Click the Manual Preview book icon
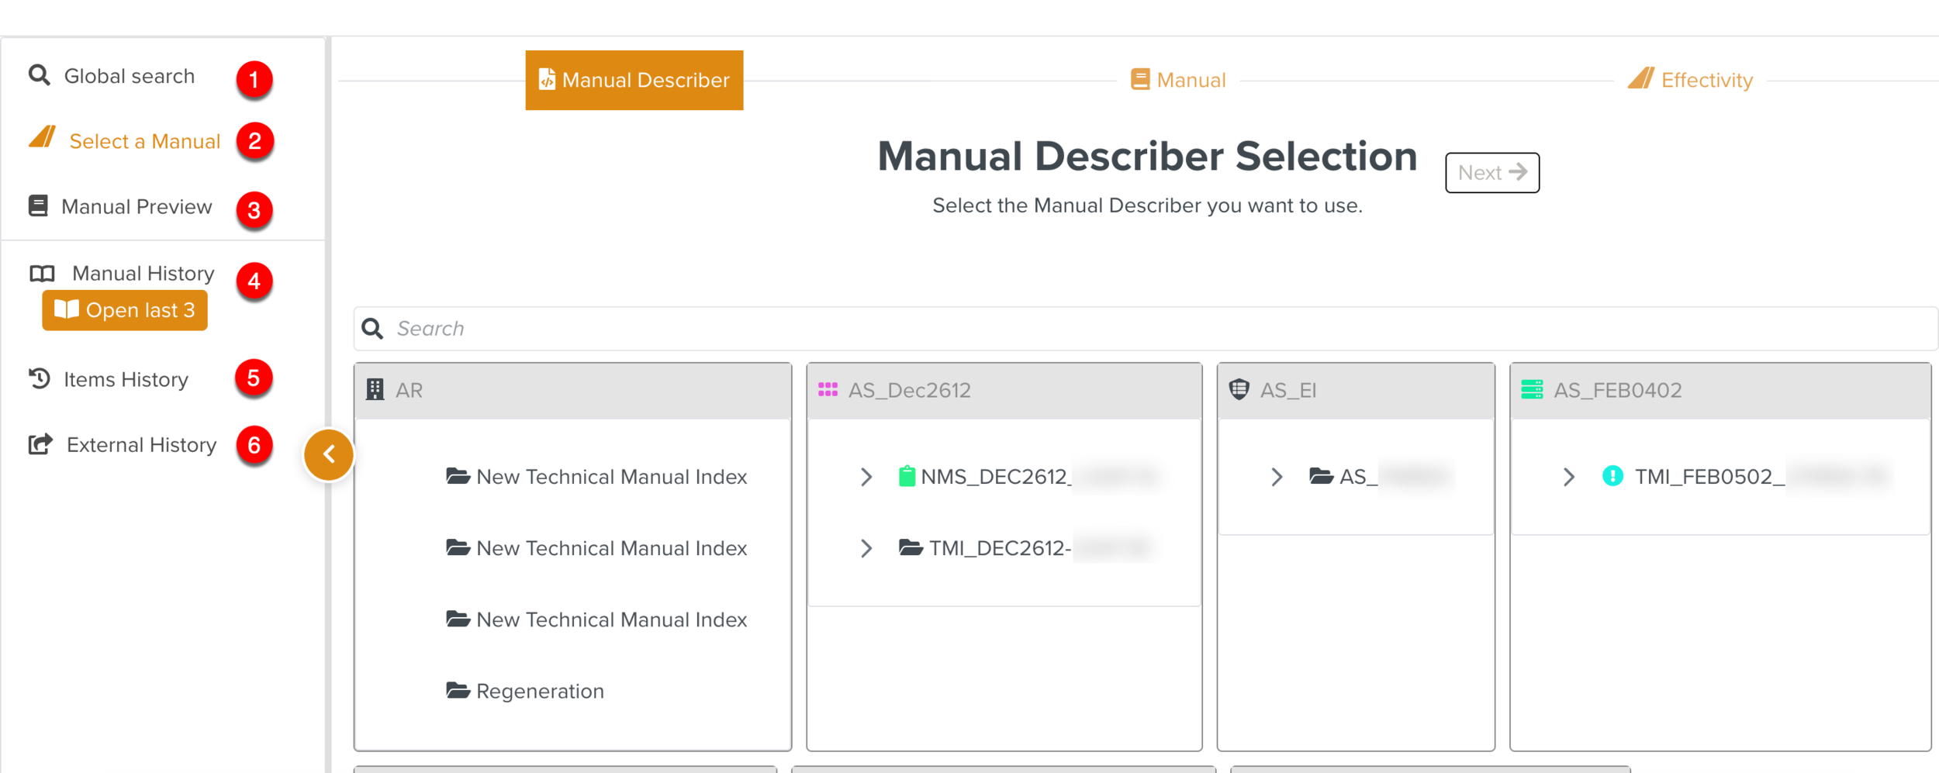 pyautogui.click(x=38, y=206)
